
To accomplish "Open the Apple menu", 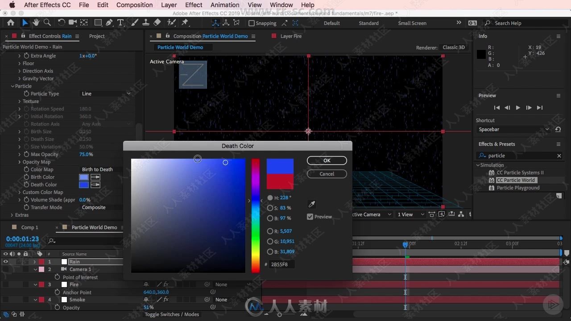I will click(12, 5).
